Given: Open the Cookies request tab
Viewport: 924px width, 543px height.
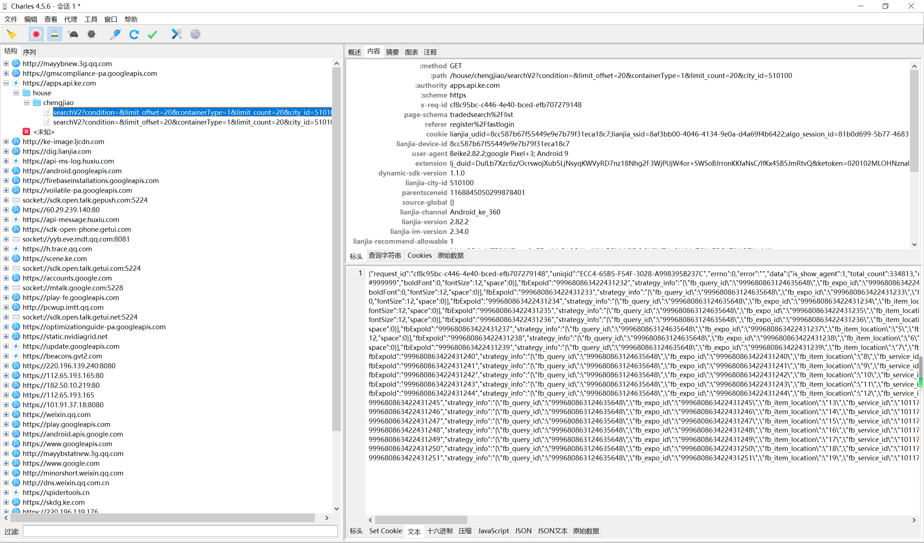Looking at the screenshot, I should coord(420,256).
